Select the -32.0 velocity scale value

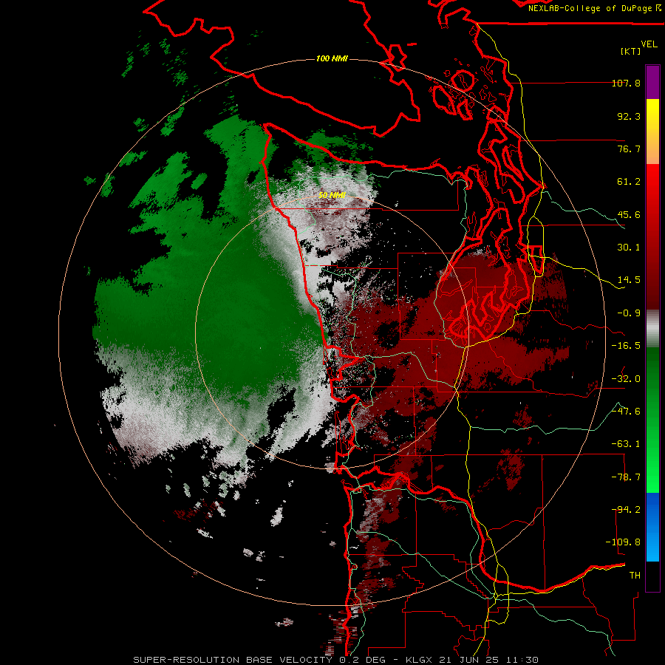pos(626,379)
